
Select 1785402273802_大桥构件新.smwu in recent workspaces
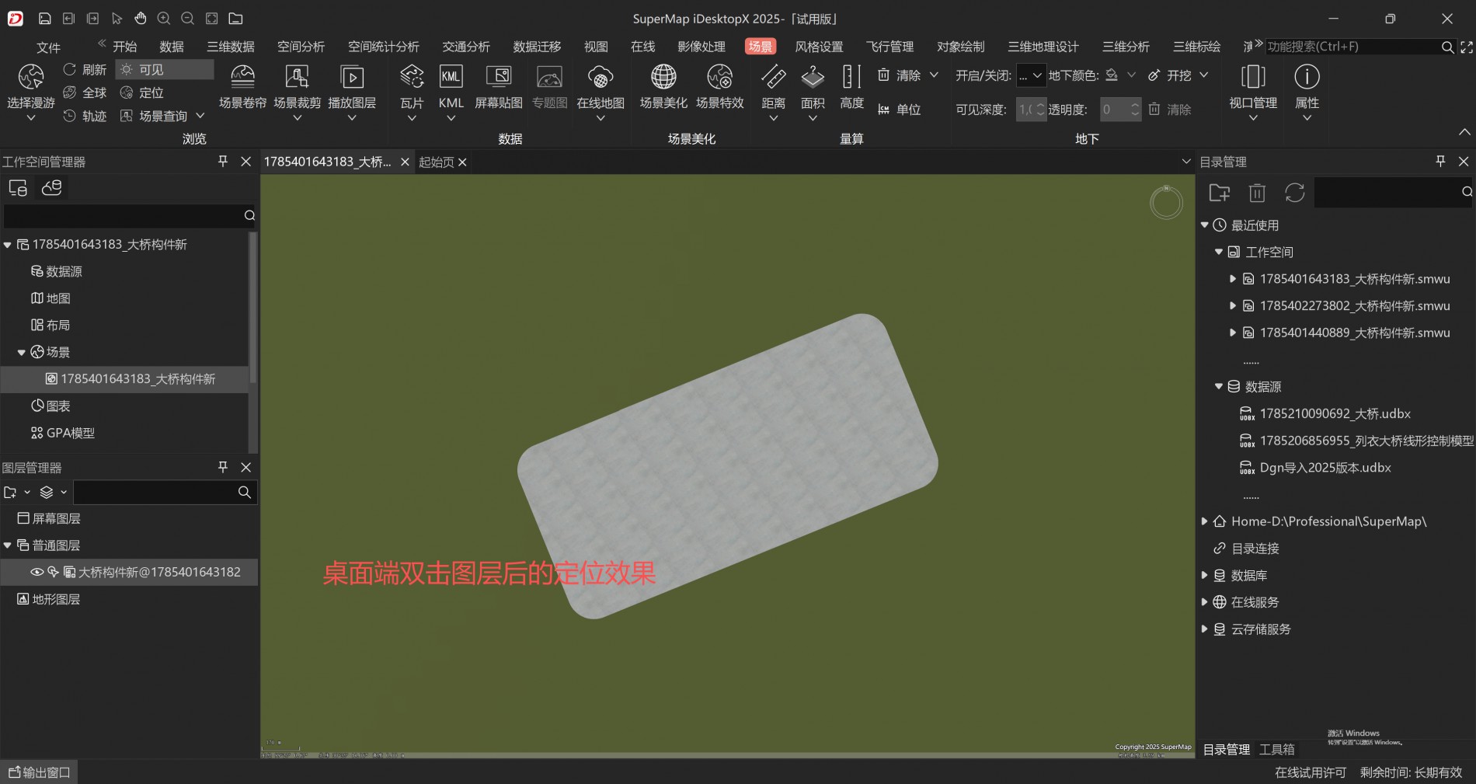point(1355,306)
